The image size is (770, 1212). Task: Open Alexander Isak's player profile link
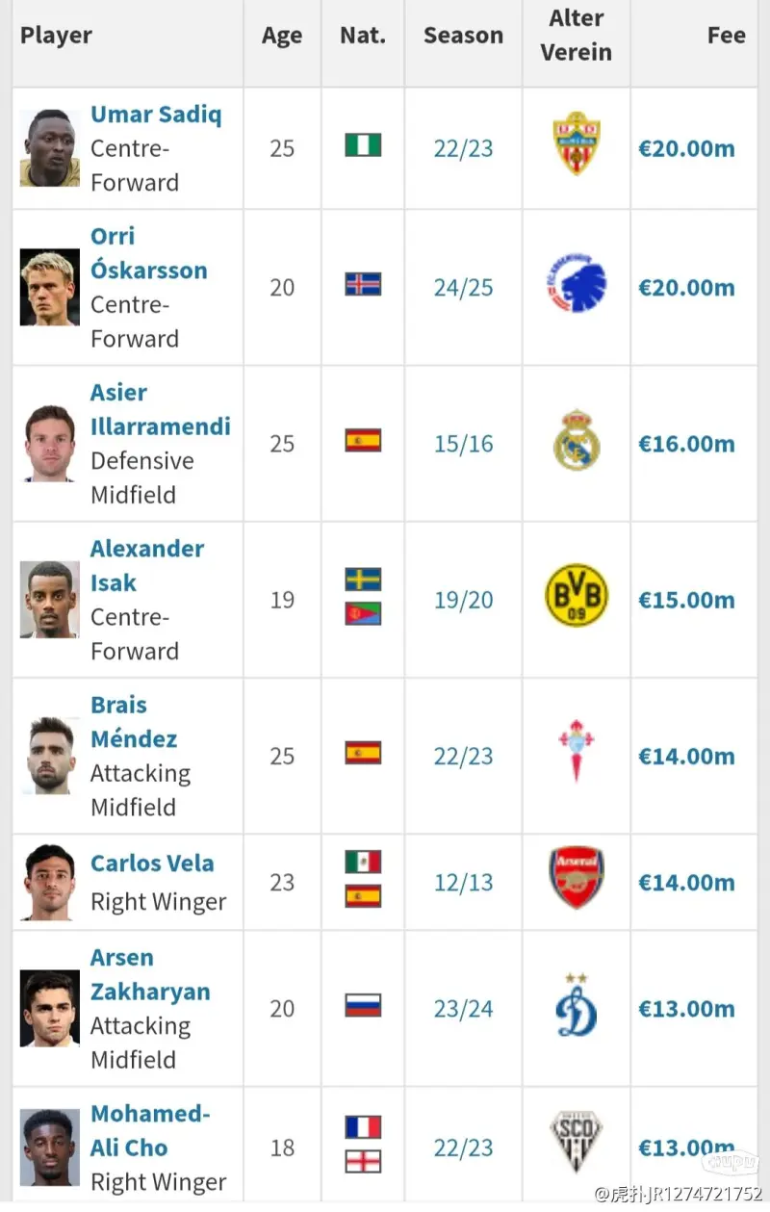[147, 566]
